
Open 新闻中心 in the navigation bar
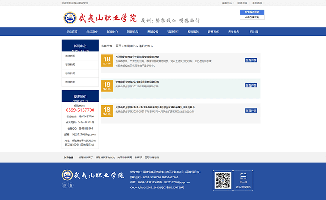[x=112, y=32]
